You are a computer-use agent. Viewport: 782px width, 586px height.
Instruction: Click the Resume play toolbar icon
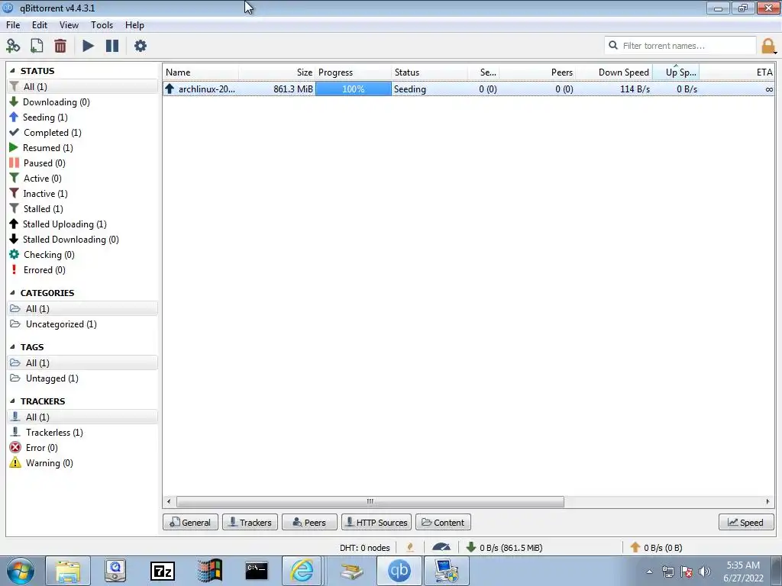(x=88, y=46)
